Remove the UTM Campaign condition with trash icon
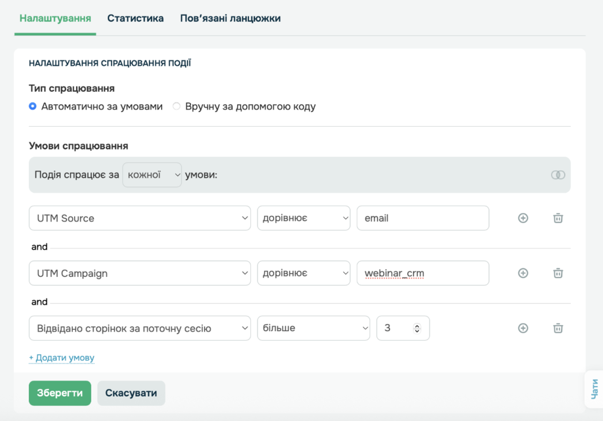This screenshot has width=603, height=421. (558, 273)
